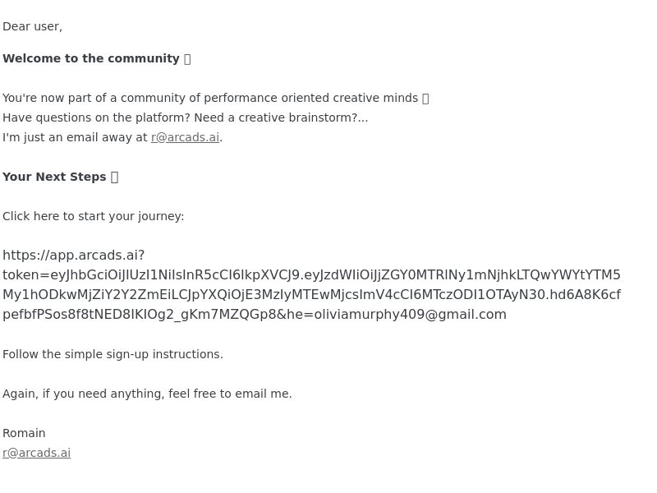Screen dimensions: 657x493
Task: Click the emoji glyph after "Your Next Steps"
Action: tap(115, 177)
